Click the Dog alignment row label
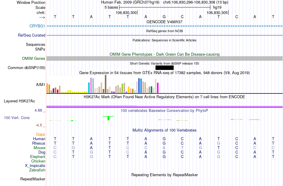The width and height of the screenshot is (283, 186). coord(42,152)
